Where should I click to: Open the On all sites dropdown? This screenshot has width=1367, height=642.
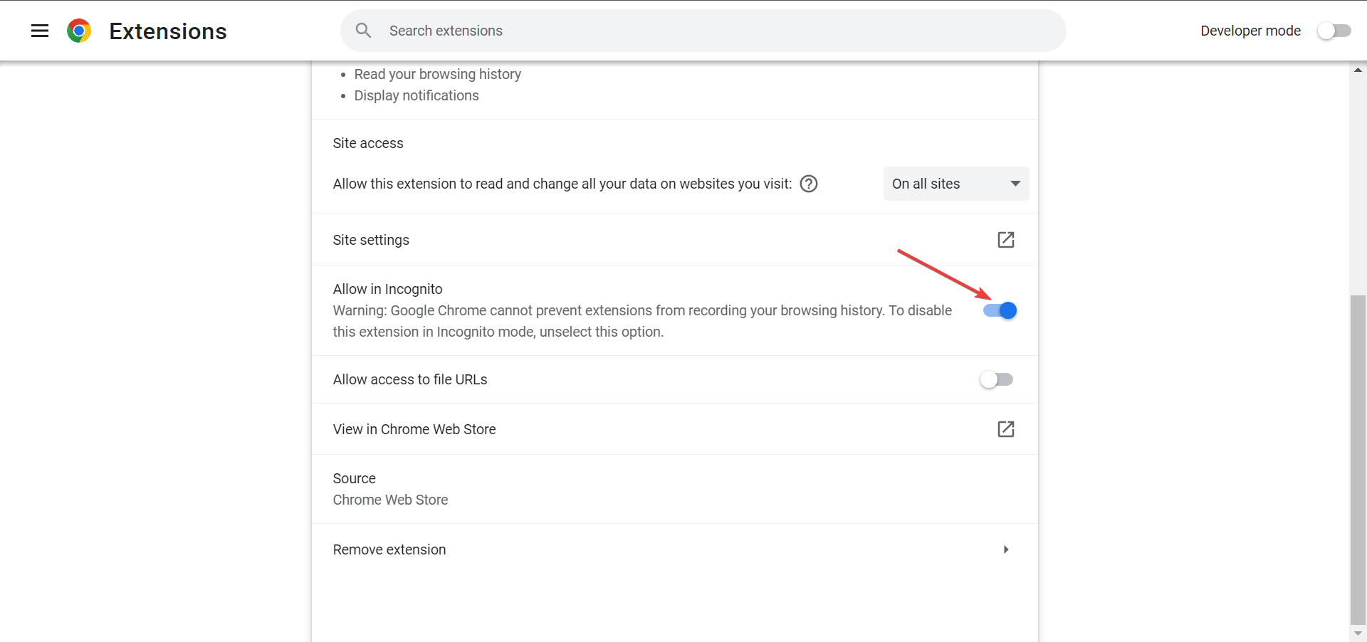956,184
